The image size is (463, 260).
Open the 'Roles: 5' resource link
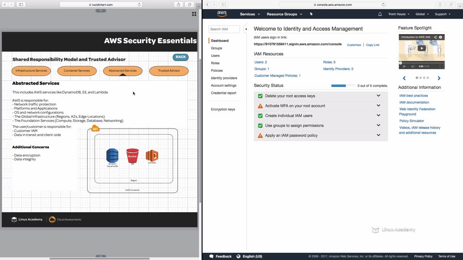point(329,62)
